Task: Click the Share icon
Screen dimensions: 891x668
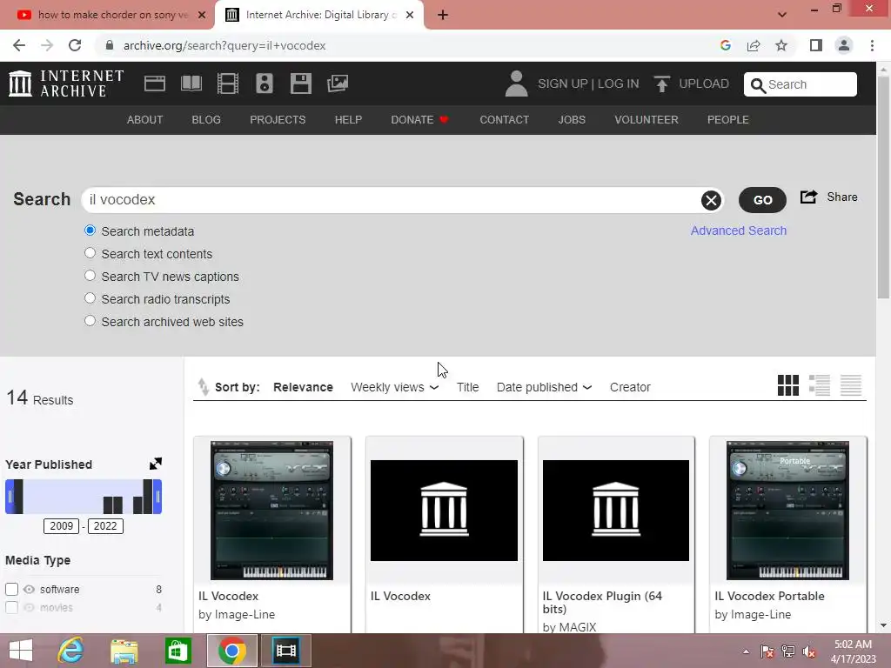Action: click(808, 197)
